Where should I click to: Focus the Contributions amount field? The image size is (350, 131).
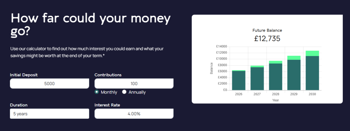[134, 83]
